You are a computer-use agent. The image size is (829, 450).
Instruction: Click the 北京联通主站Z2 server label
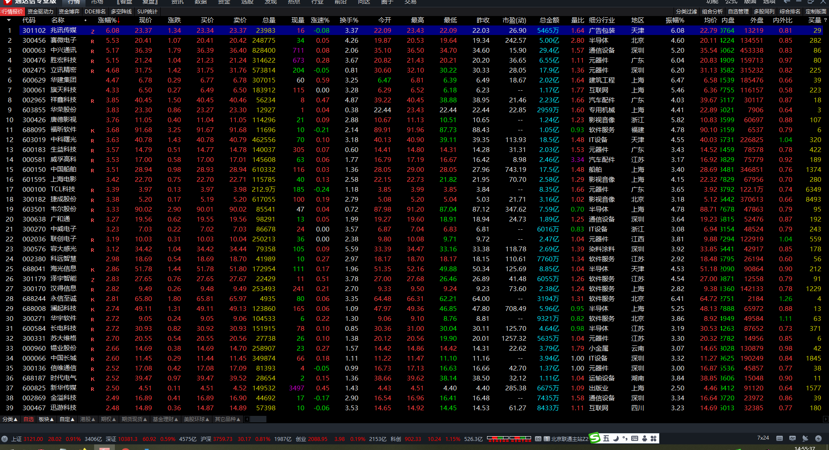[570, 439]
